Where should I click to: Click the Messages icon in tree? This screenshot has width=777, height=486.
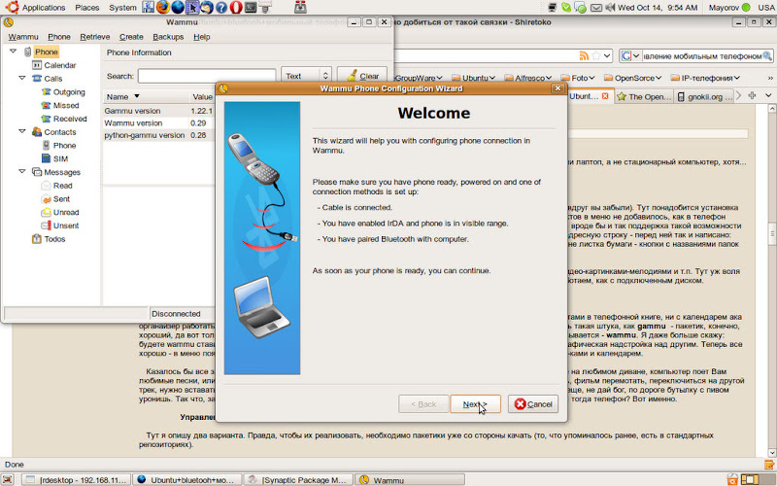pos(37,172)
